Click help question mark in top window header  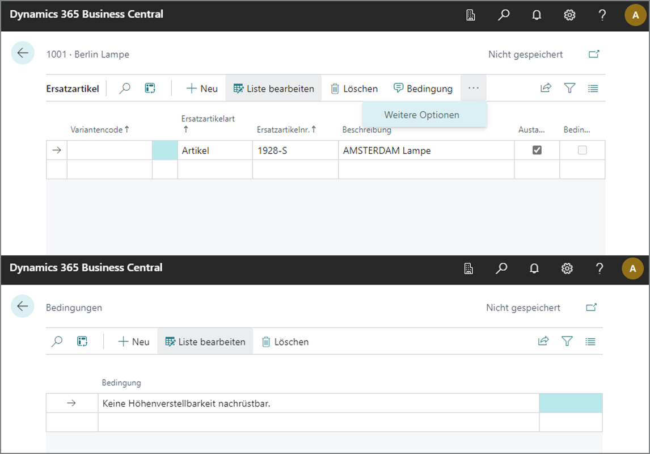tap(602, 15)
